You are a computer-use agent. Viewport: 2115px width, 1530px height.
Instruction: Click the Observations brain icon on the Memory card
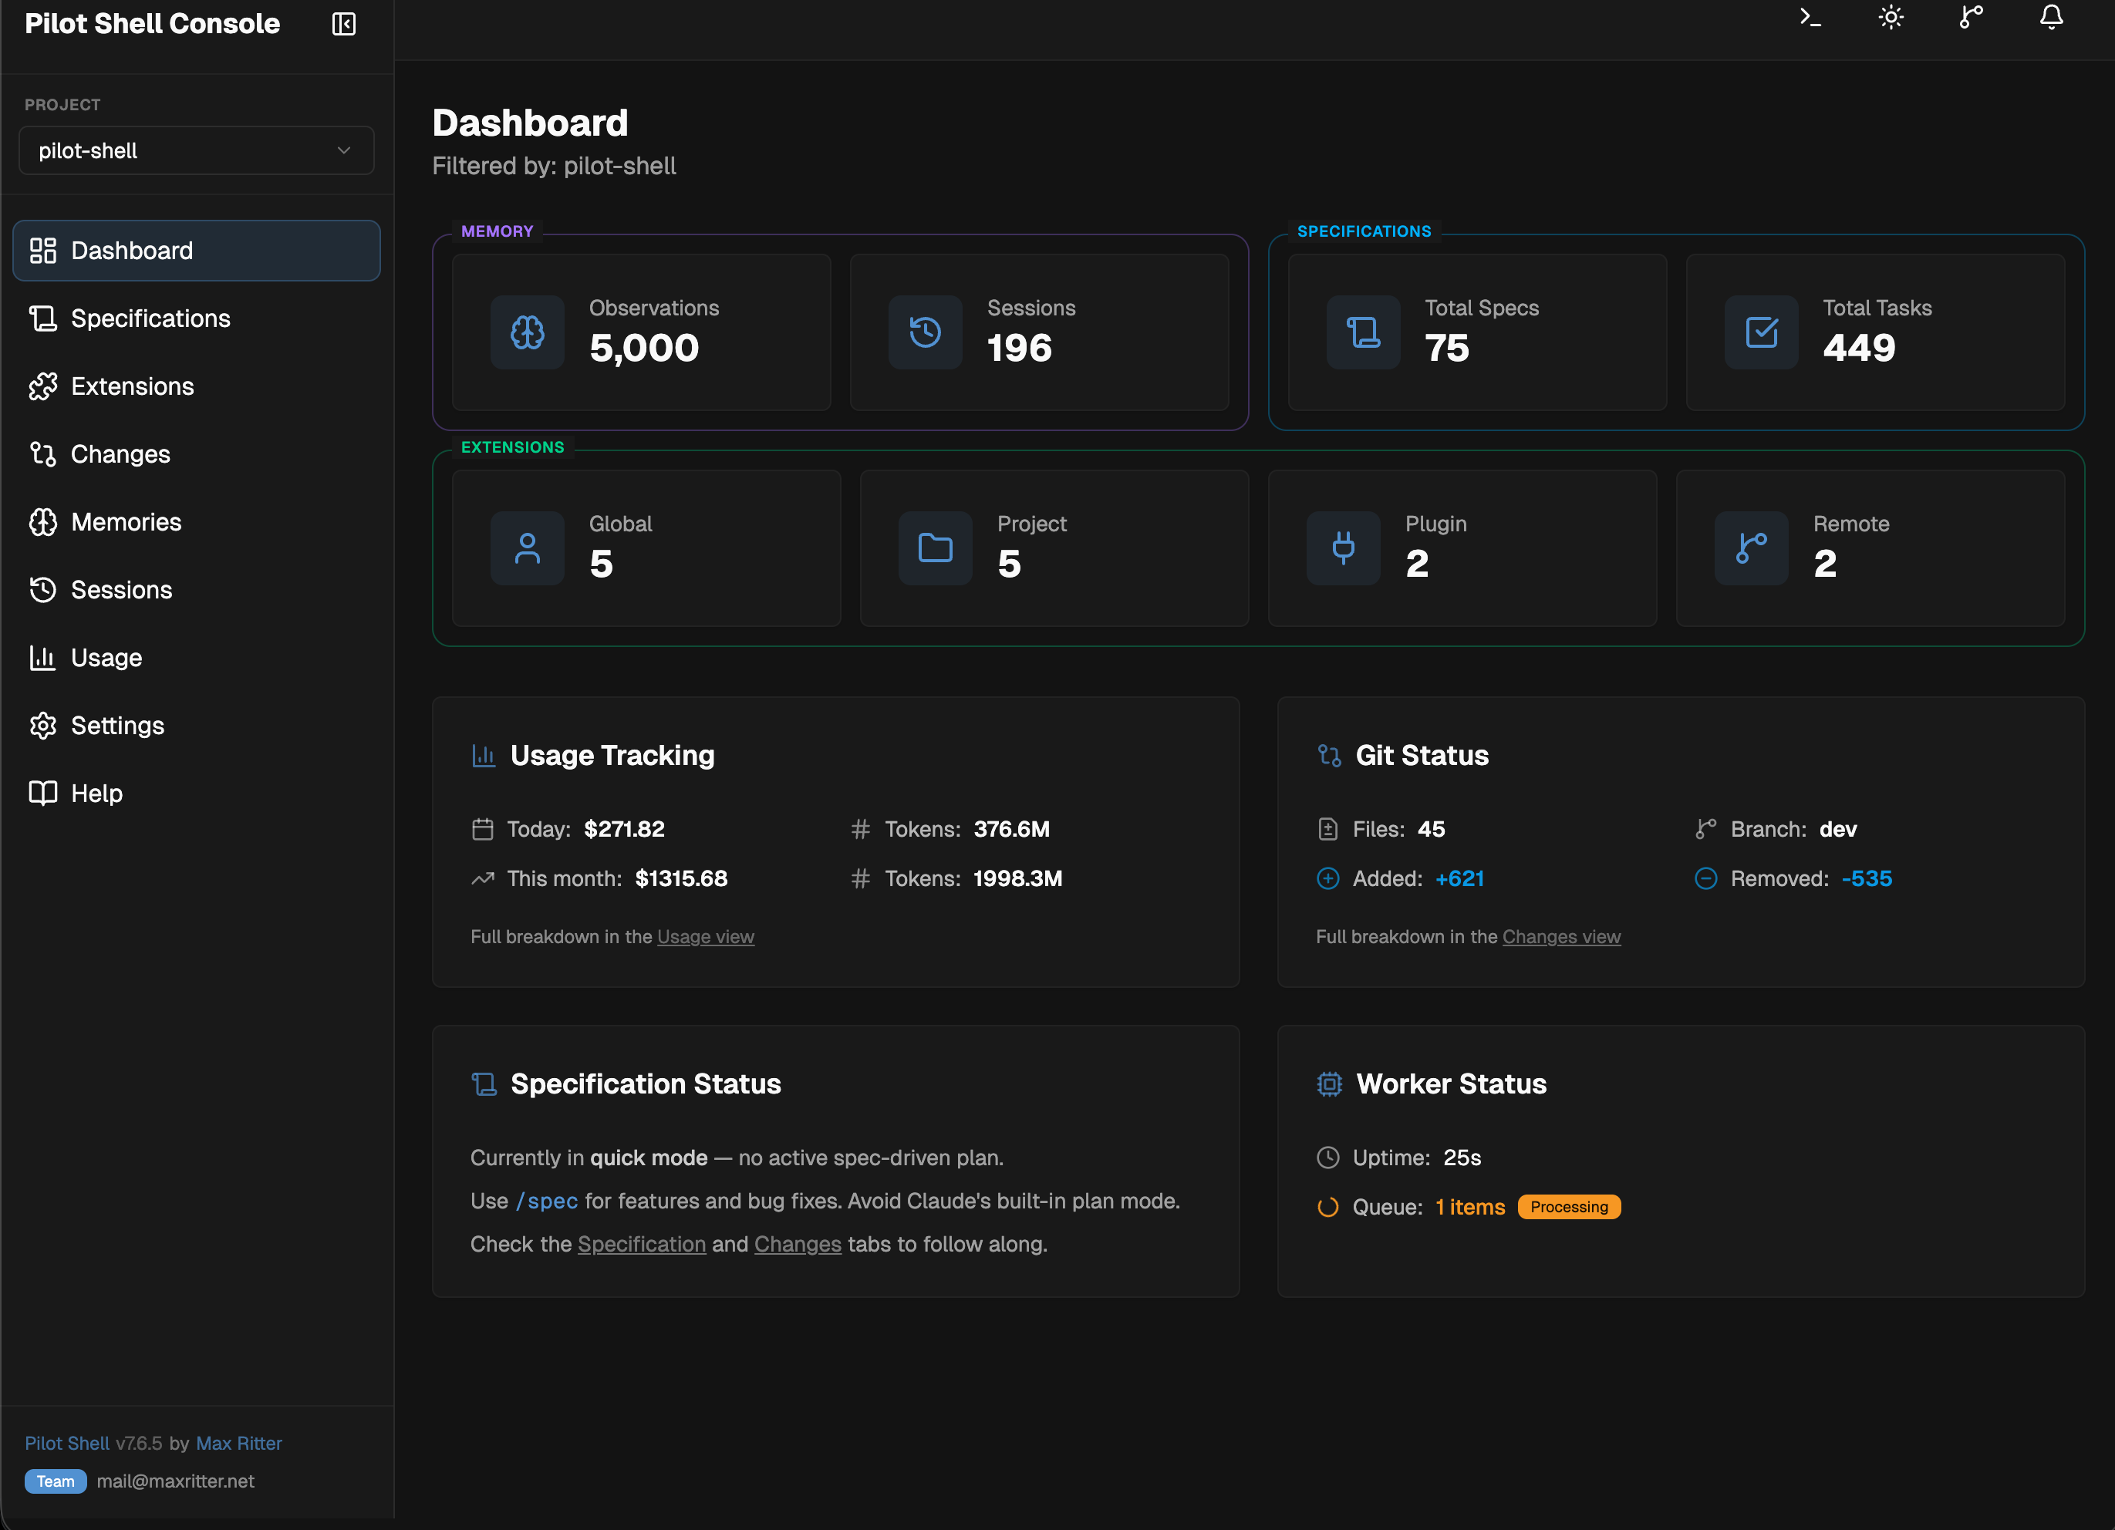(x=527, y=332)
